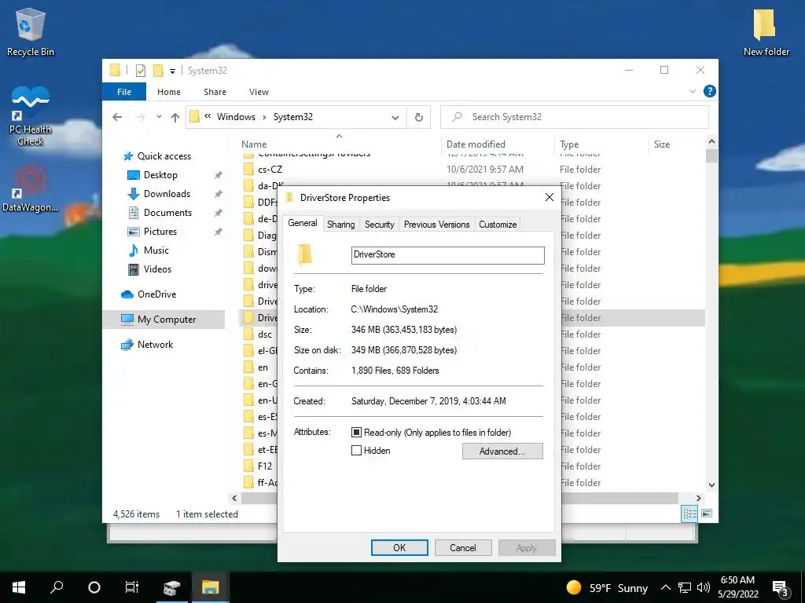Open Documents in navigation pane

(x=167, y=213)
